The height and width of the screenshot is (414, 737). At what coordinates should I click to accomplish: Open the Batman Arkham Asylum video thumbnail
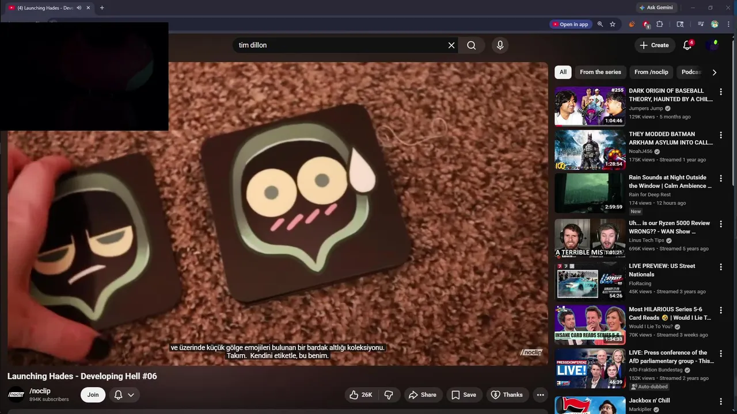point(590,149)
